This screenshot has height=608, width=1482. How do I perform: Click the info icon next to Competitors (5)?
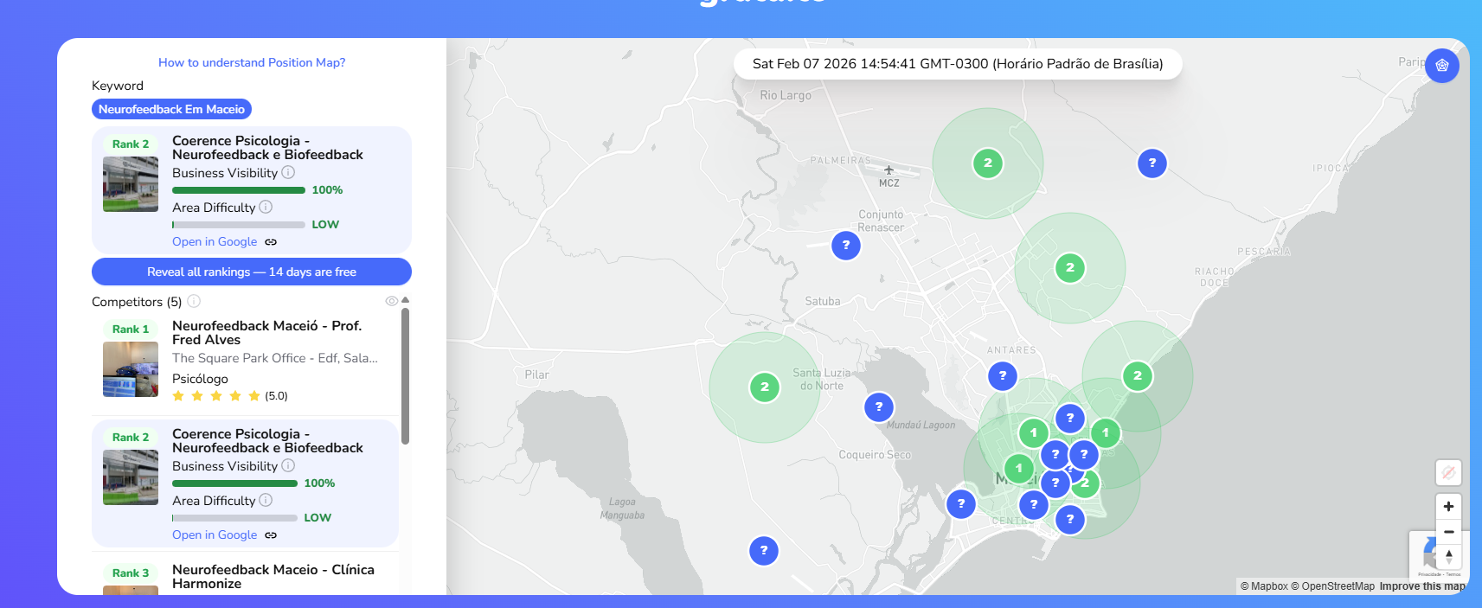pos(194,301)
